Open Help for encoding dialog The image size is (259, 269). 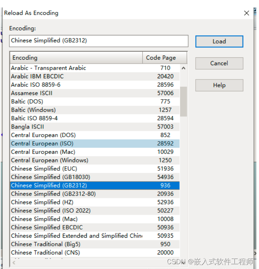pos(219,85)
